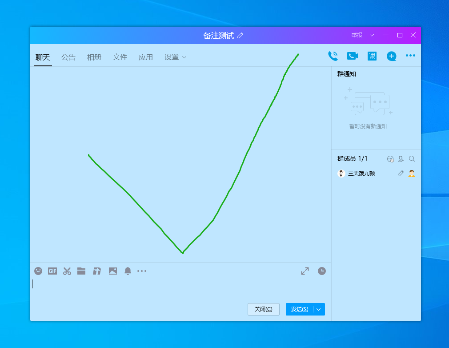Click the invite plus chat bubble icon
The image size is (449, 348).
point(392,56)
